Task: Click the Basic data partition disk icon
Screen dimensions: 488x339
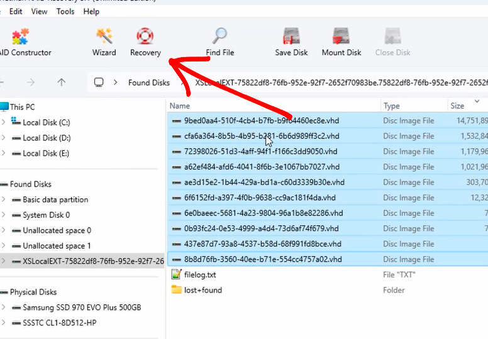Action: [x=16, y=200]
